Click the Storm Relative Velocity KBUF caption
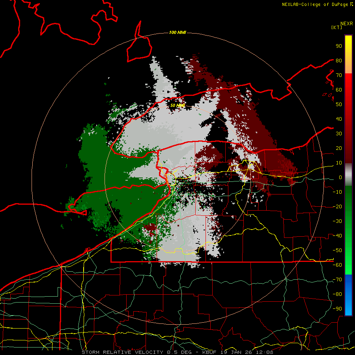The image size is (355, 355). coord(177,352)
